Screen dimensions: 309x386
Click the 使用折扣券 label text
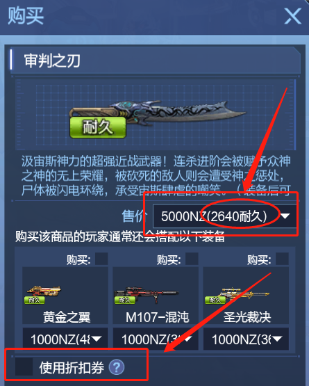(72, 367)
